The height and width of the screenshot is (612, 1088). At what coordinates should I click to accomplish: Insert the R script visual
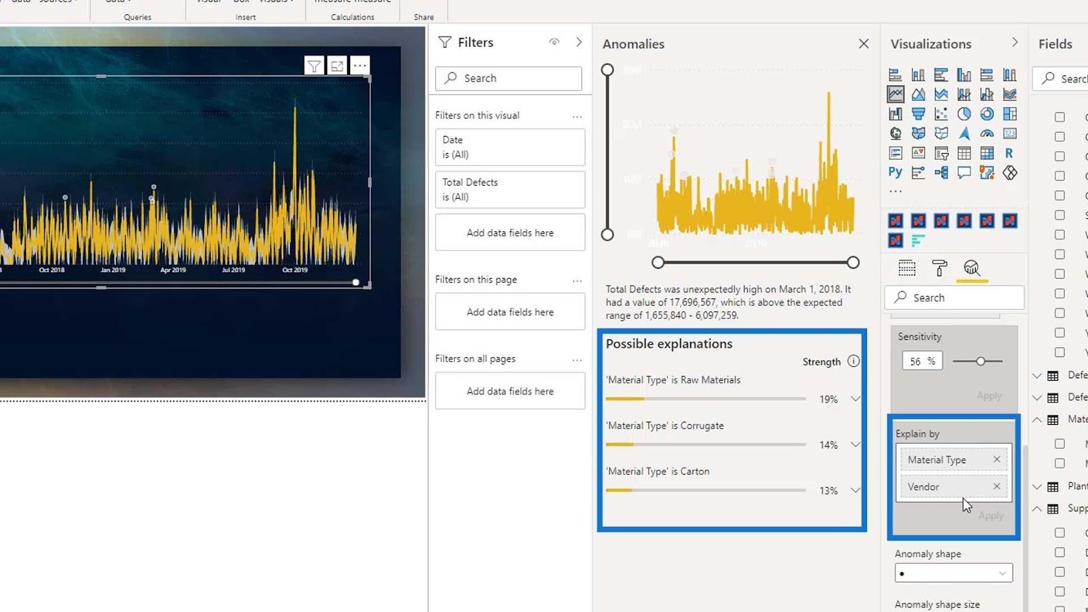tap(1010, 154)
